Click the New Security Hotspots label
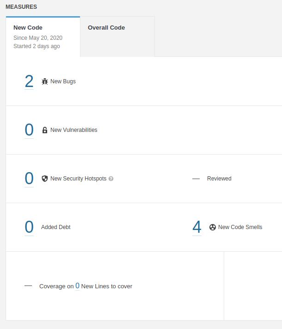The height and width of the screenshot is (329, 282). pos(78,179)
